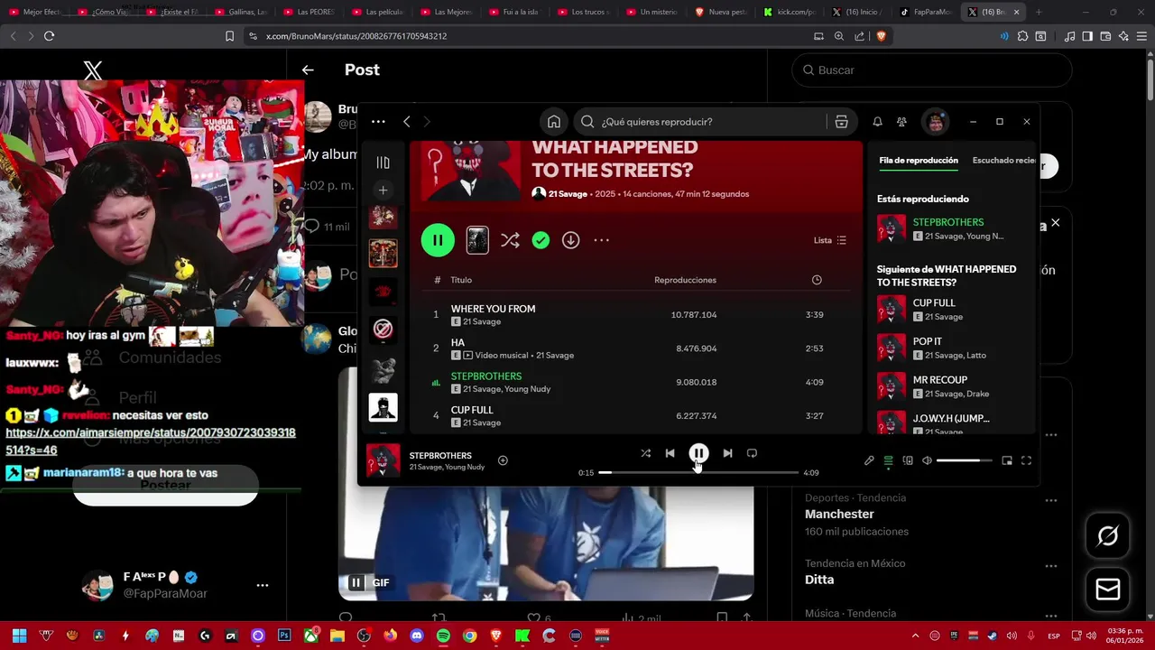Open the Spotify lyrics/microphone icon
1155x650 pixels.
(869, 460)
